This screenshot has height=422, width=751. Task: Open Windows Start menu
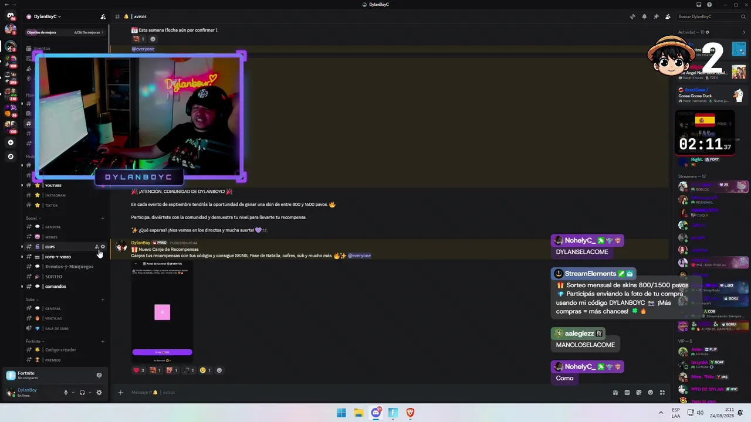341,413
